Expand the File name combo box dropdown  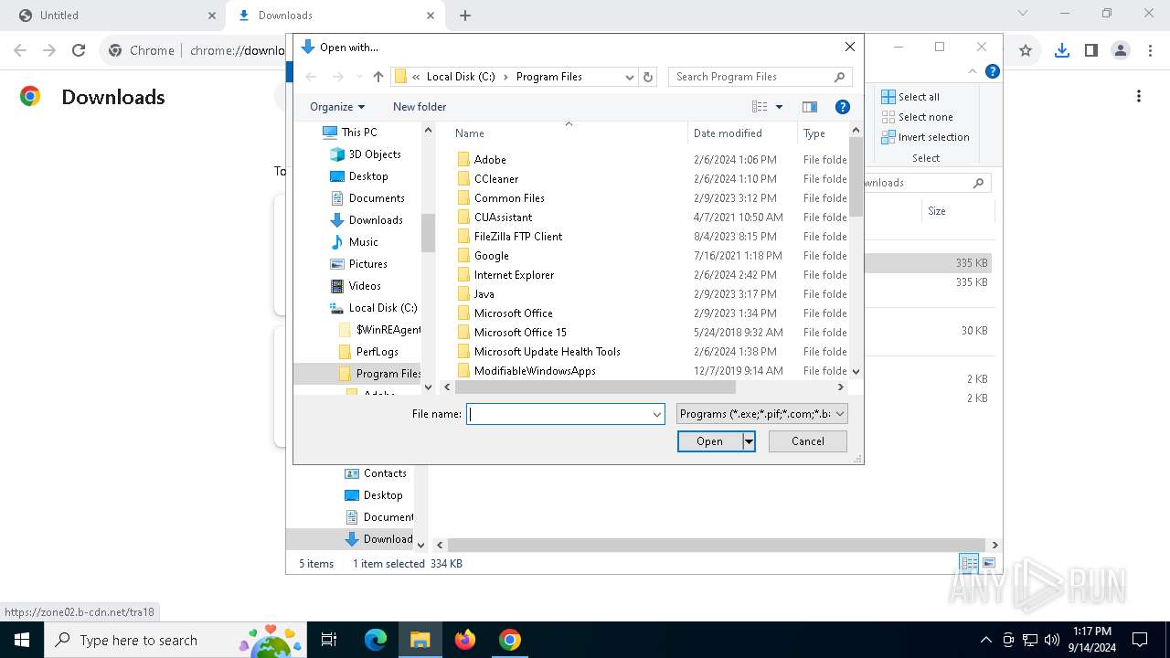[x=656, y=414]
